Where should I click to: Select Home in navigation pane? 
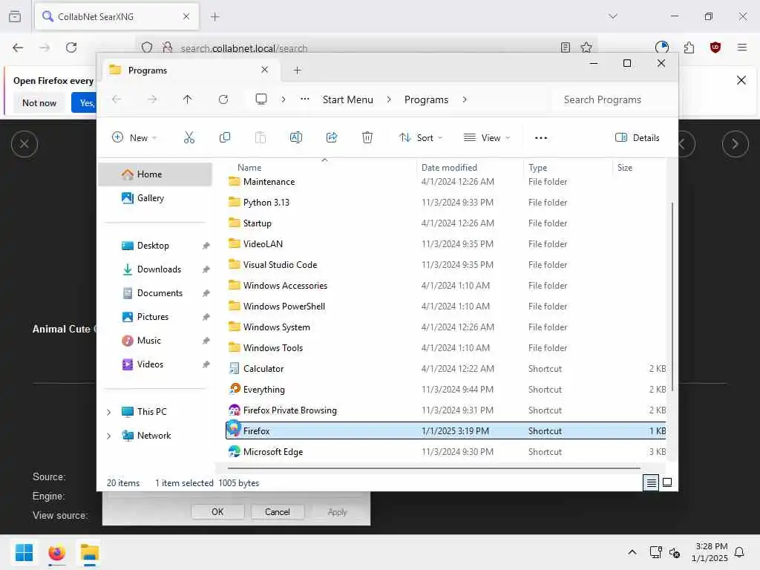click(x=155, y=174)
